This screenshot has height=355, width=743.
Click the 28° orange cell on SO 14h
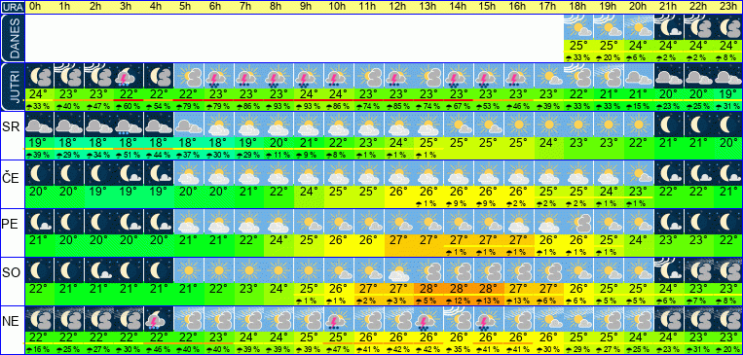click(x=459, y=289)
